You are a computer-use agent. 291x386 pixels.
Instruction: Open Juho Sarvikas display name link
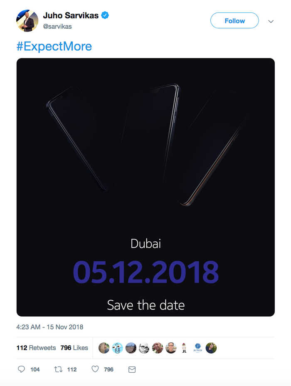(x=71, y=15)
